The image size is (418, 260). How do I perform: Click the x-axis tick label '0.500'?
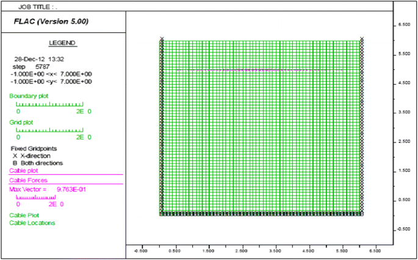coord(176,251)
